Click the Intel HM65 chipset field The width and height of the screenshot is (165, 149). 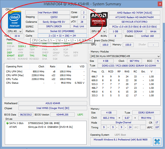click(52, 108)
